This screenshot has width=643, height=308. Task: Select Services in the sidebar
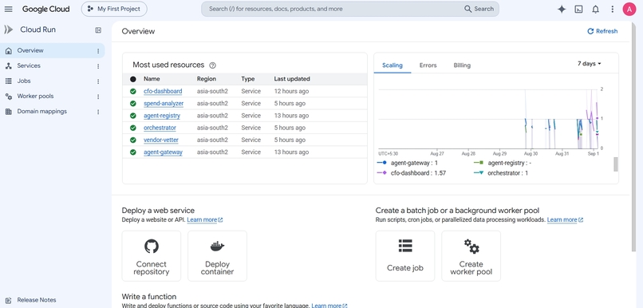29,65
